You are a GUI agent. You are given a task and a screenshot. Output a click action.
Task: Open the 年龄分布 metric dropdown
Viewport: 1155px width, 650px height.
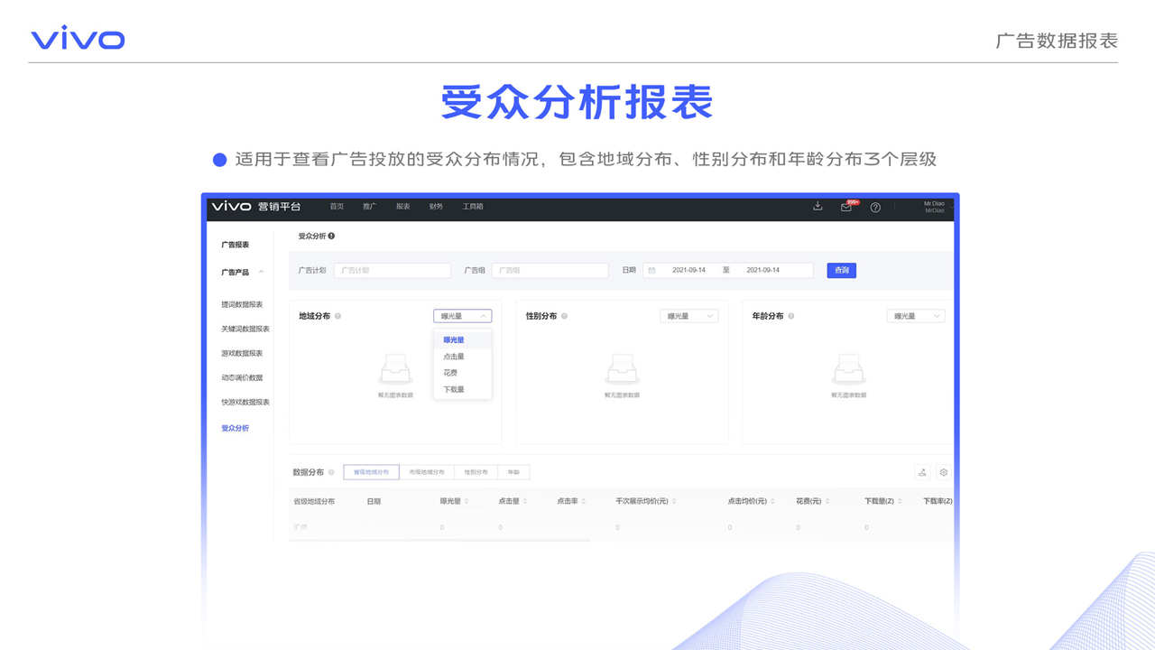(x=916, y=317)
